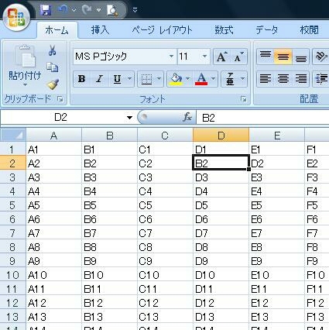Click cell containing A1
329x330 pixels.
[53, 150]
